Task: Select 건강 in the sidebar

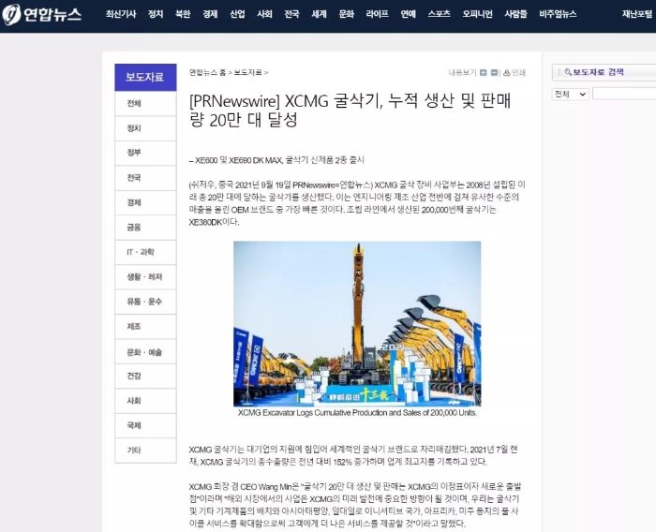Action: pos(145,376)
